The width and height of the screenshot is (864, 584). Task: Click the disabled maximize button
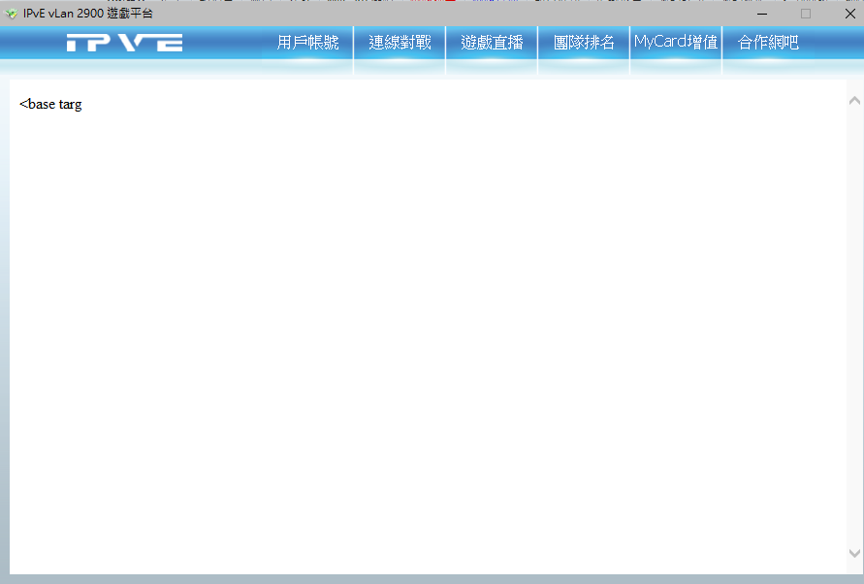806,14
